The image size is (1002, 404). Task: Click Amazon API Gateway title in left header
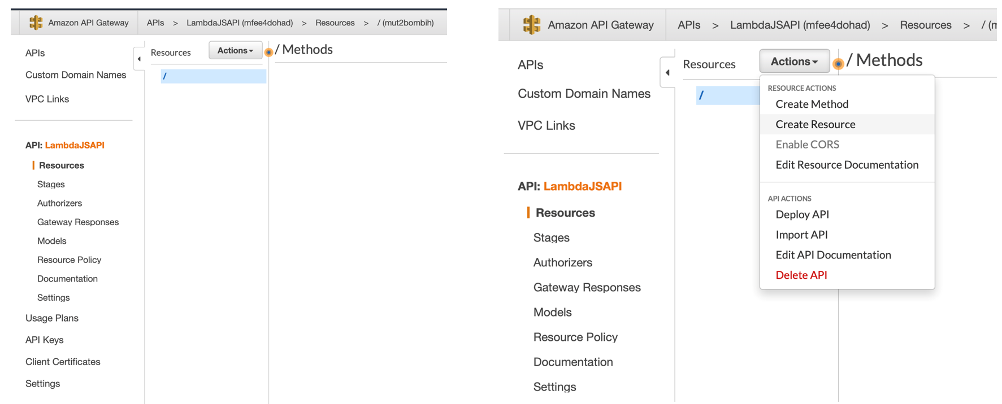coord(88,23)
